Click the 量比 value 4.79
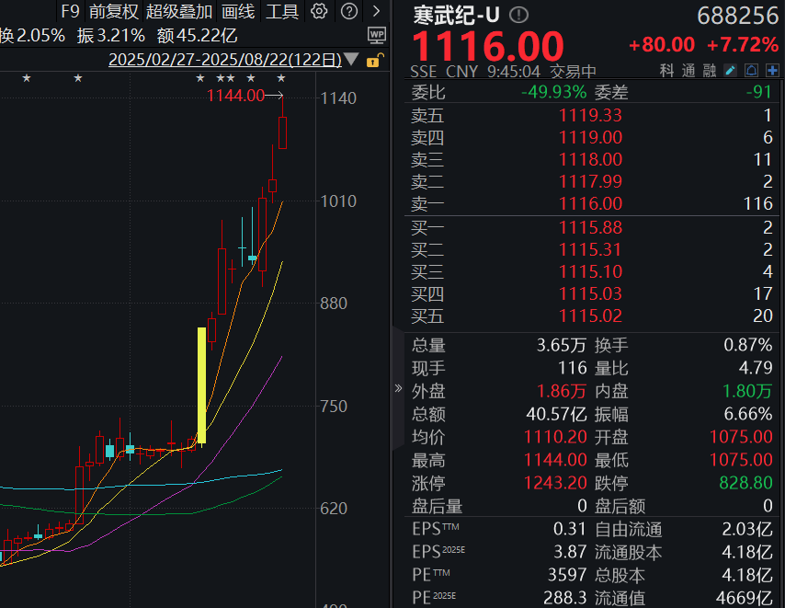The image size is (785, 608). click(756, 368)
